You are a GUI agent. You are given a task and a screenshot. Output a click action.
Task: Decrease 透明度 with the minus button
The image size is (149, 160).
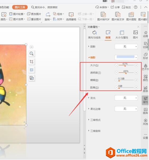point(116,73)
